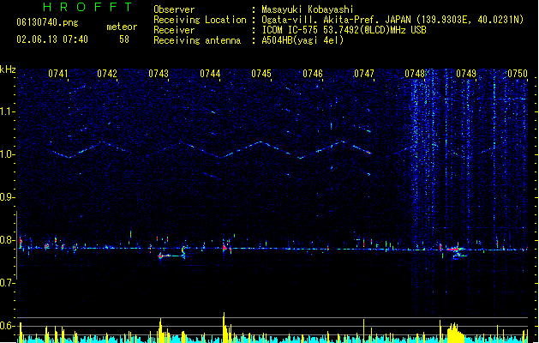
Task: Click the 0741 time marker
Action: click(58, 74)
